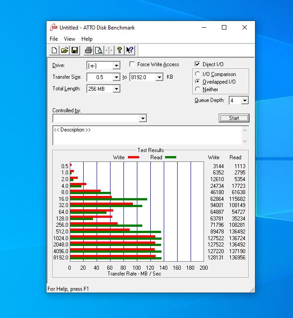The height and width of the screenshot is (318, 293).
Task: Expand the Total Length dropdown
Action: 116,89
